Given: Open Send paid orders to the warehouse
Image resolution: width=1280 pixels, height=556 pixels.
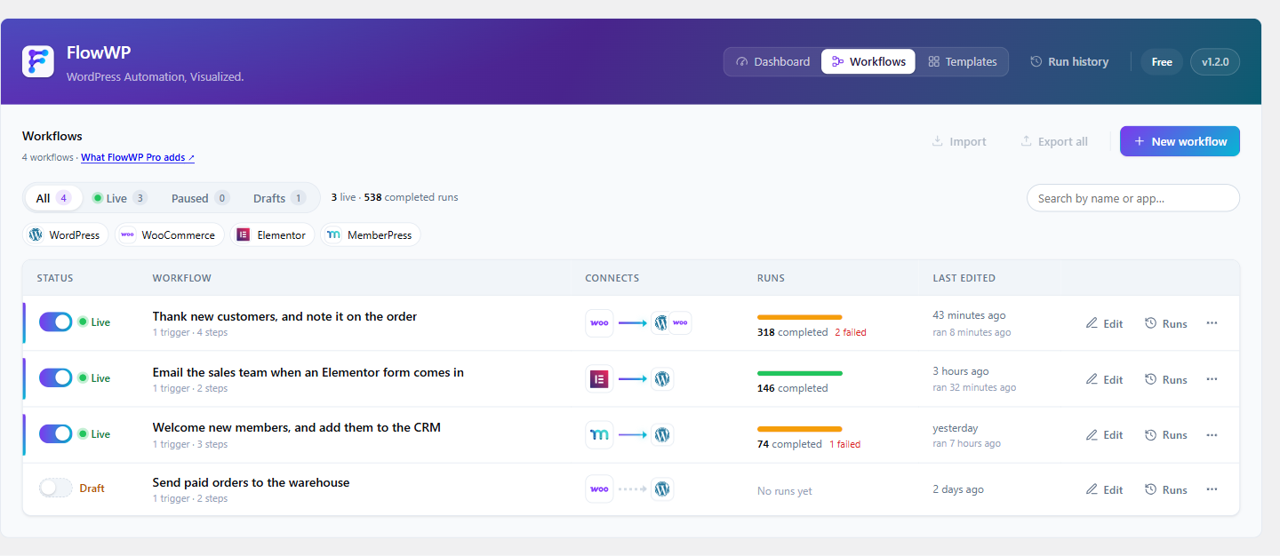Looking at the screenshot, I should coord(251,482).
